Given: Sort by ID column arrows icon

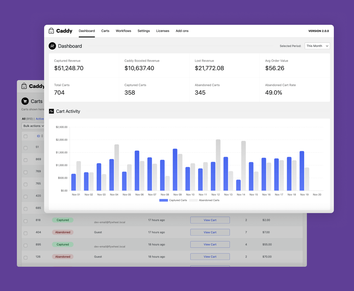Looking at the screenshot, I should click(42, 136).
